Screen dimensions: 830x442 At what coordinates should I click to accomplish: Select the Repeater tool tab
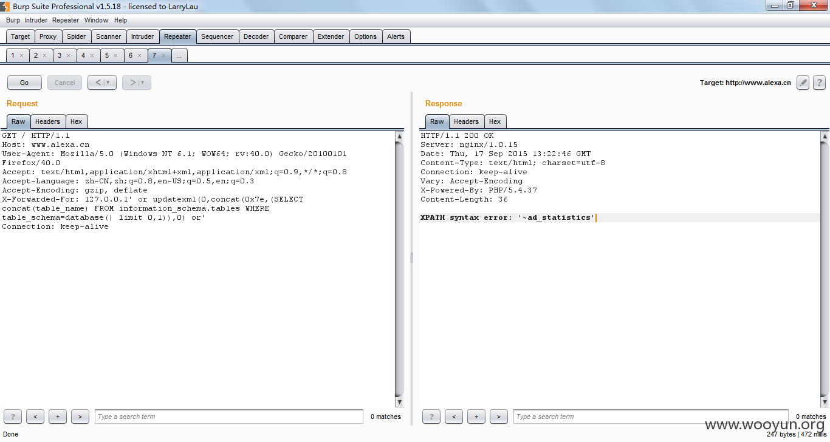tap(177, 36)
